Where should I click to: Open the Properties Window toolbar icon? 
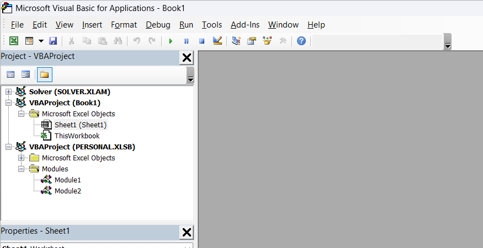[x=252, y=41]
